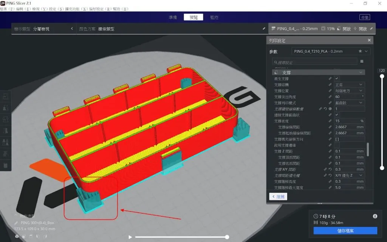Open the 支撐間距優先權 dropdown
Screen dimensions: 387x242
click(x=349, y=175)
